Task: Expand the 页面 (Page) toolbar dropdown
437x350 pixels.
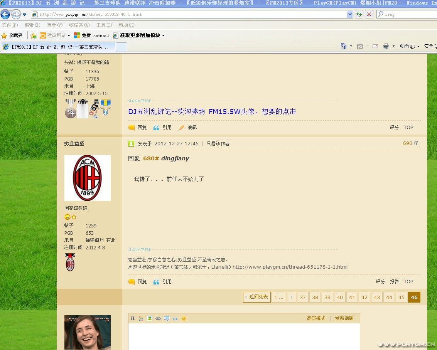Action: 410,46
